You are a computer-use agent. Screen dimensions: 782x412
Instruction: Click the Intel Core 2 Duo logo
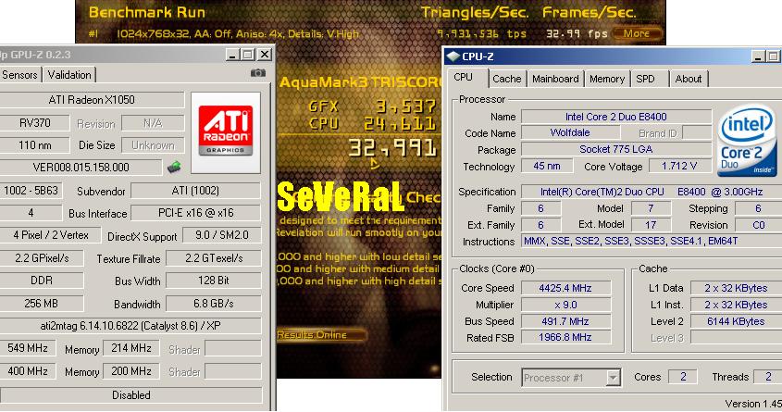747,141
